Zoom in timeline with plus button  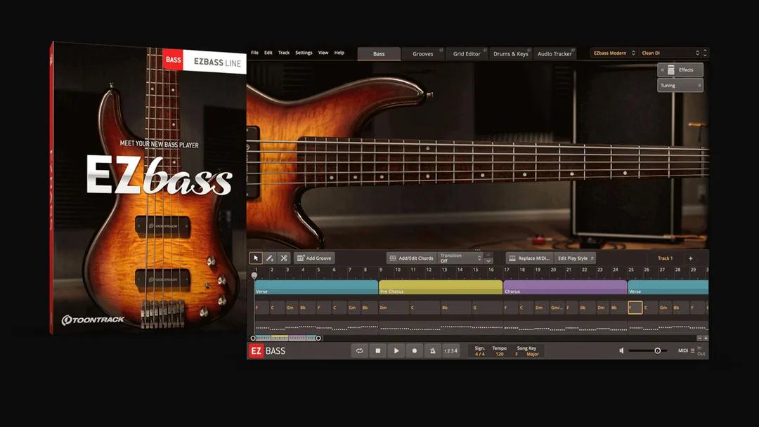706,338
